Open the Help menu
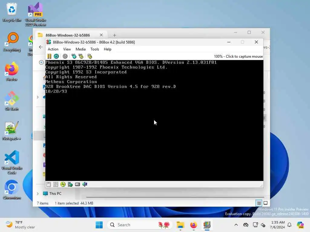Viewport: 310px width, 232px height. [x=107, y=49]
